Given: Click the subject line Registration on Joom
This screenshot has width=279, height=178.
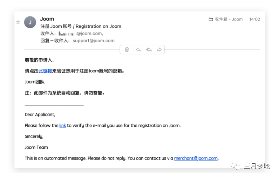Looking at the screenshot, I should pyautogui.click(x=81, y=26).
